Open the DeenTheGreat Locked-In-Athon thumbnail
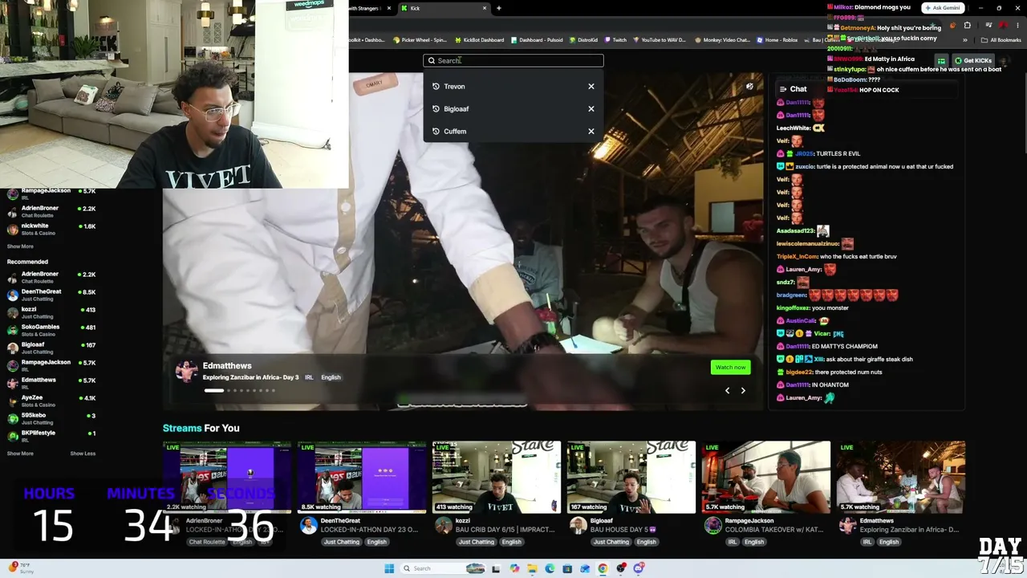Viewport: 1027px width, 578px height. [362, 477]
